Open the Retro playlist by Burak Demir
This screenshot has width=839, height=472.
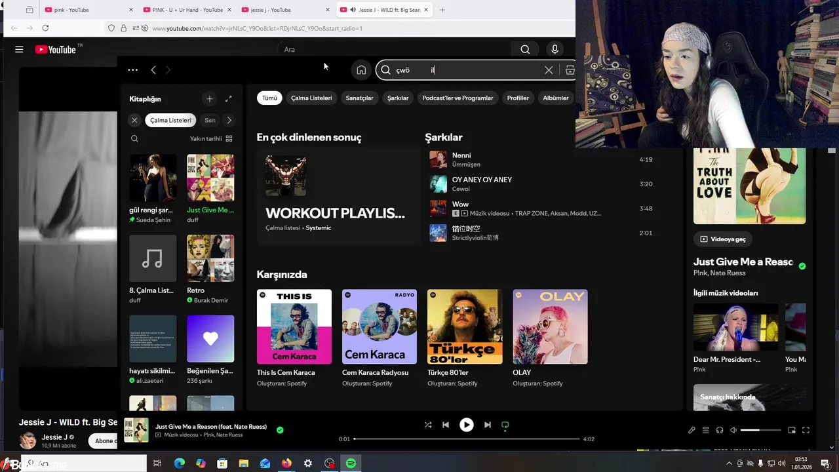point(210,269)
